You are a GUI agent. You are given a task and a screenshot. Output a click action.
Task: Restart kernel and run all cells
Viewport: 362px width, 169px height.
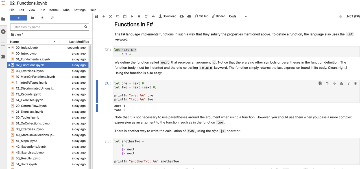pos(153,16)
